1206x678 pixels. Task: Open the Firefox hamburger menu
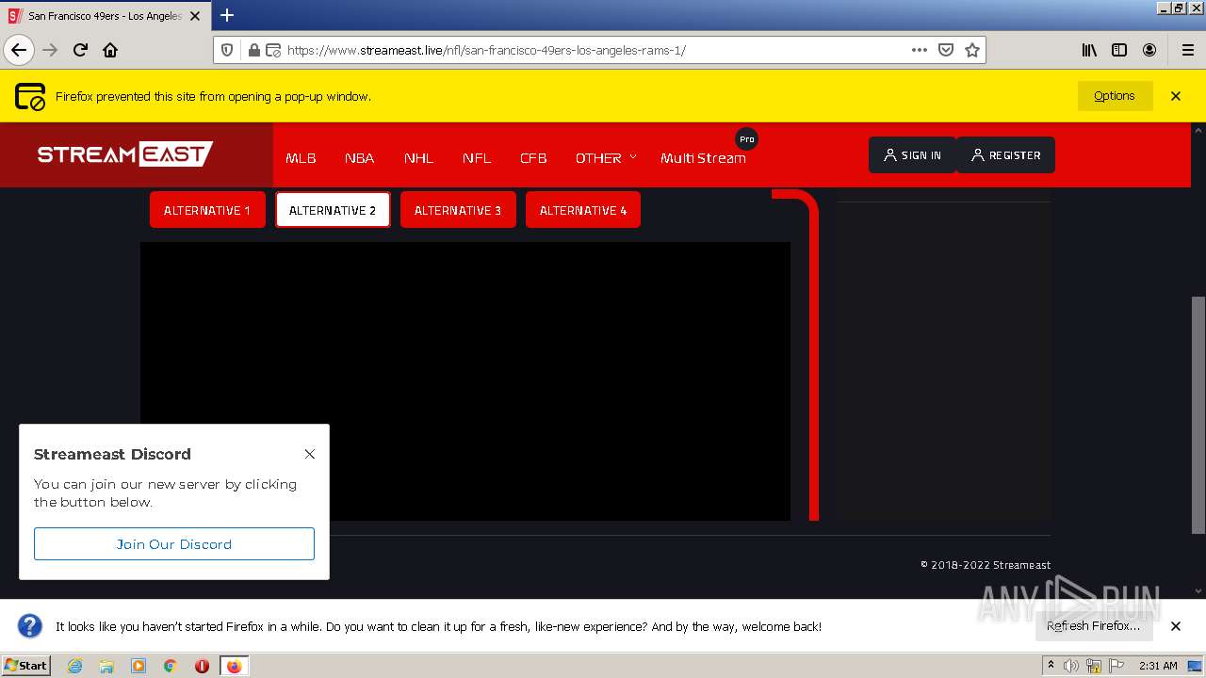(1187, 50)
